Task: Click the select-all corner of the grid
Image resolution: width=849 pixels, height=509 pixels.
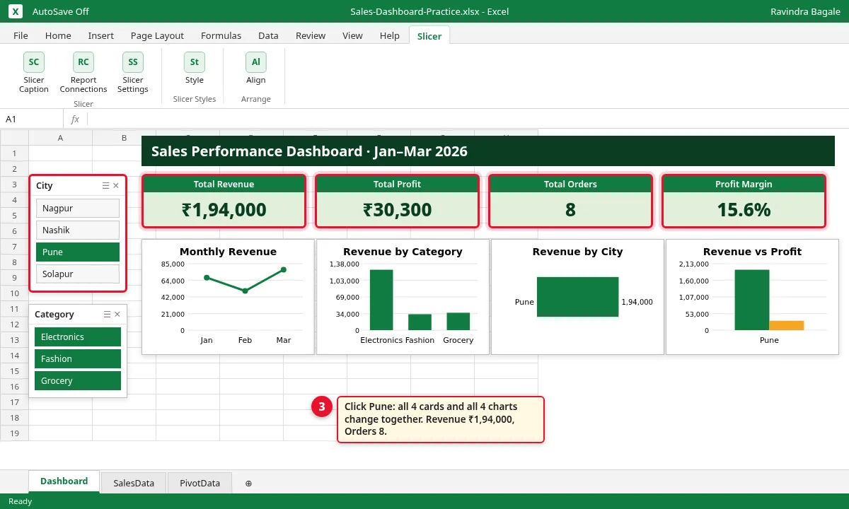Action: click(14, 138)
